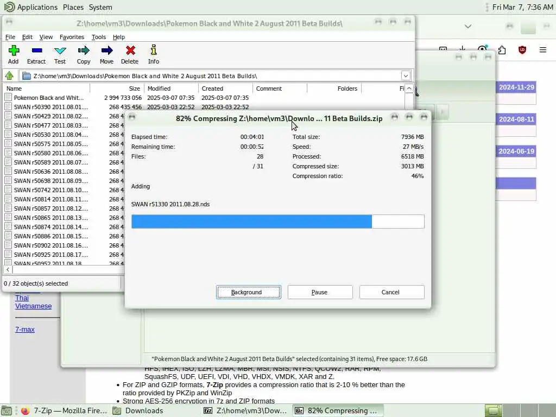Select SWAN r50530 2011.08.04 file row
Screen dimensions: 556x417
64,135
